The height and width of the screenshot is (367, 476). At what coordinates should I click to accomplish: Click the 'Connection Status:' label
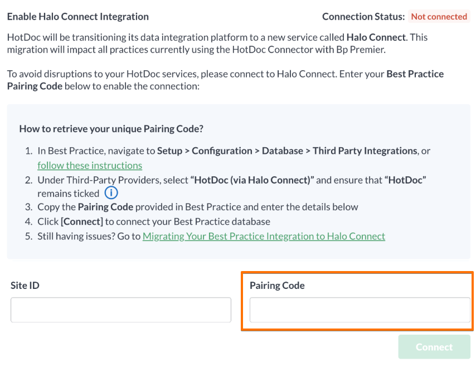point(363,16)
